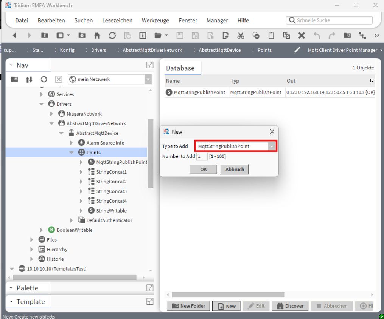The height and width of the screenshot is (319, 384).
Task: Open the mein Netzwerk tree dropdown
Action: pyautogui.click(x=148, y=79)
